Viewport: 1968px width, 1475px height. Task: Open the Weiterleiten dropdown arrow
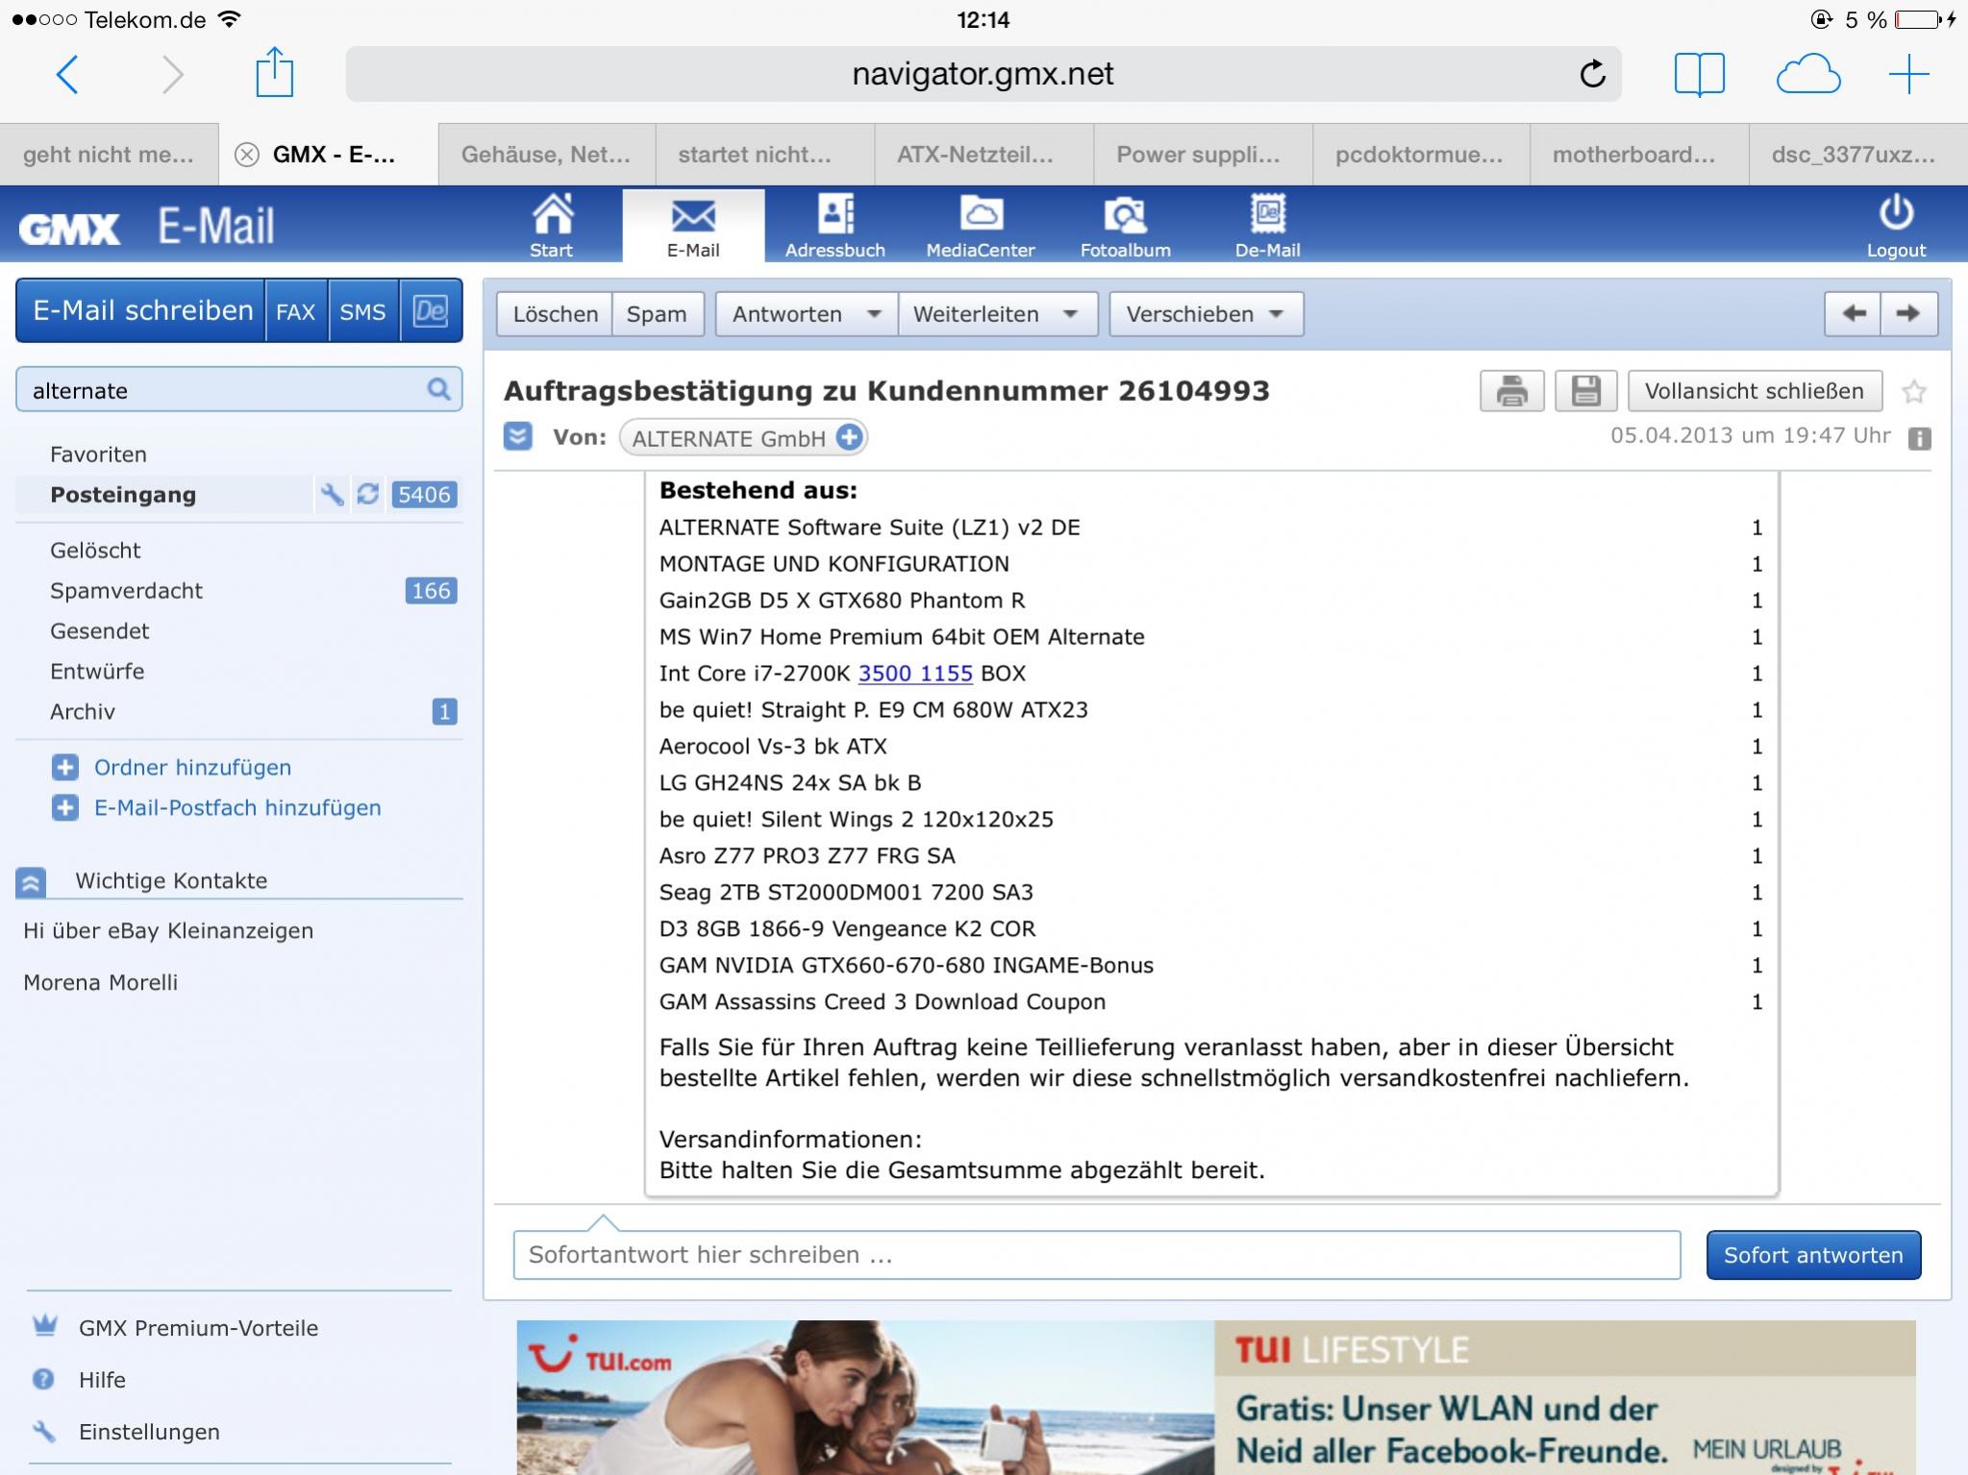point(1070,314)
